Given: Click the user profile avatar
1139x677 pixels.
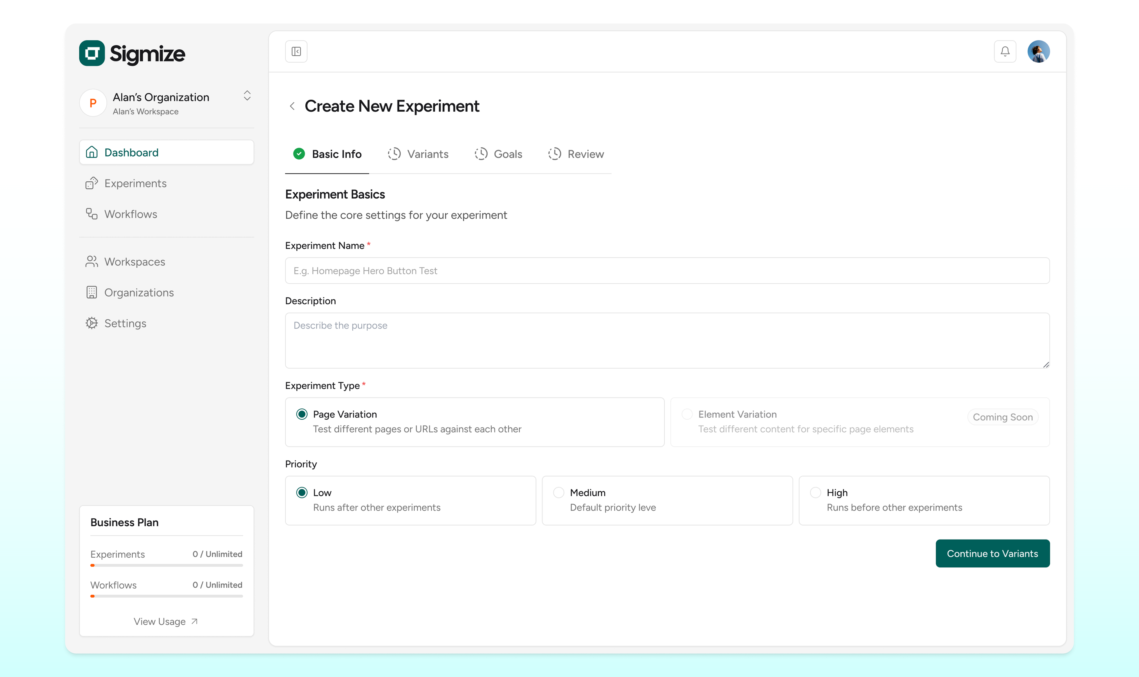Looking at the screenshot, I should (1038, 51).
